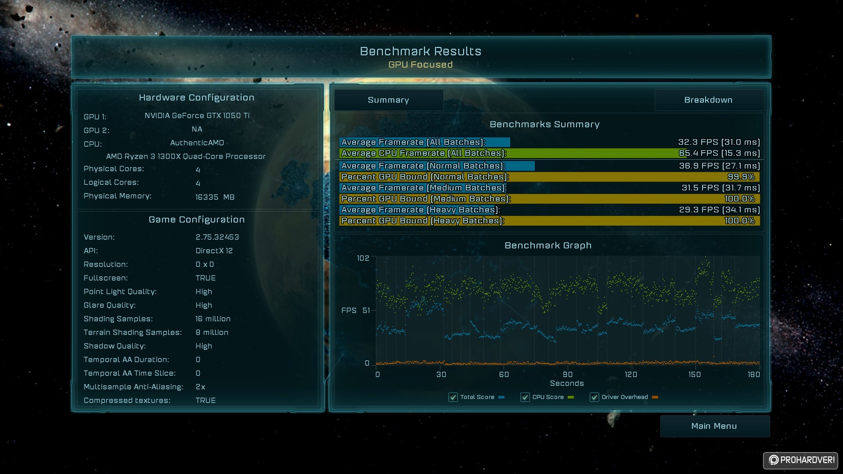
Task: Select the Average Framerate (All Batches) bar
Action: [x=425, y=142]
